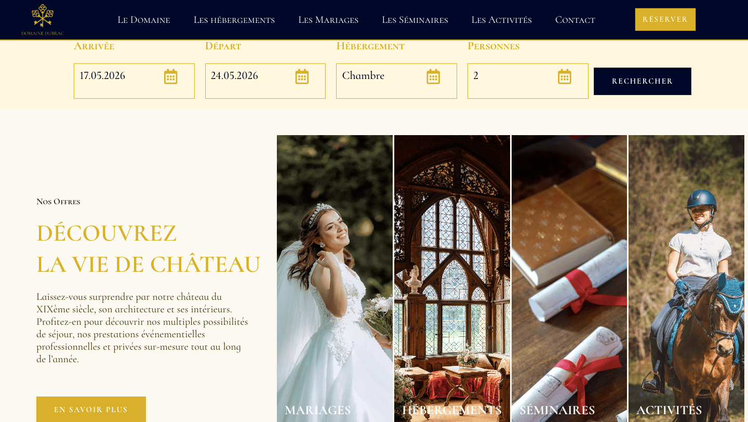Select the Arrivée date field 17.05.2026

(x=134, y=81)
